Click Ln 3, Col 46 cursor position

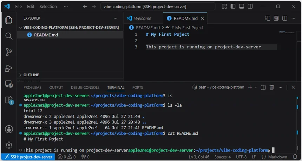coord(199,157)
